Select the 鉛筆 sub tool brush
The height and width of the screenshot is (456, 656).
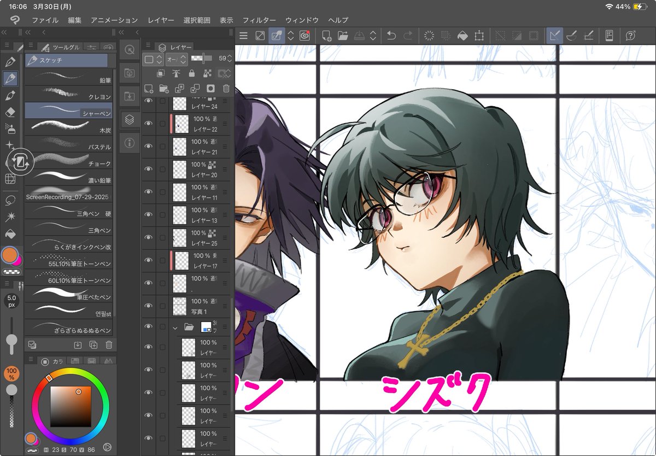coord(68,77)
